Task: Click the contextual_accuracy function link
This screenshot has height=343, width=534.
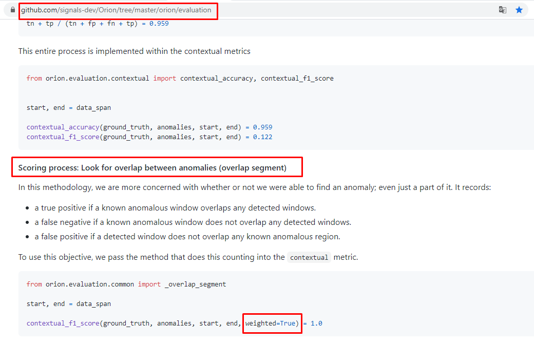Action: (x=62, y=127)
